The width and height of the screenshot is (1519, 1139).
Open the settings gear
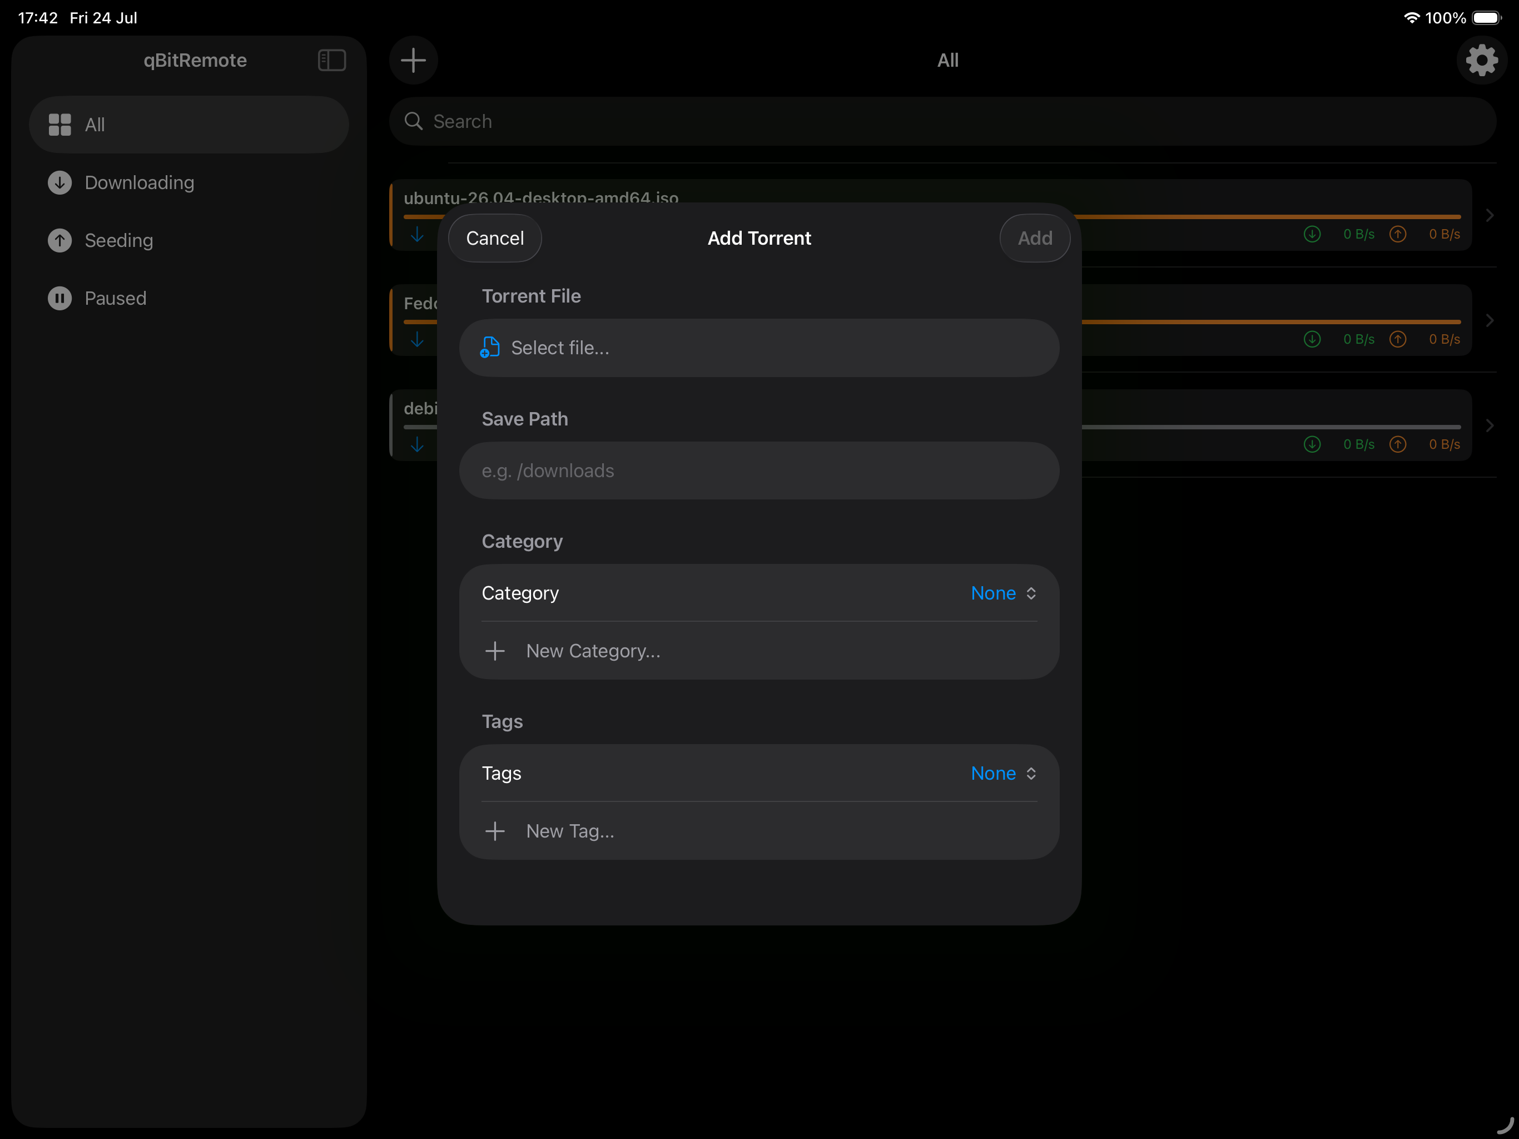point(1482,61)
